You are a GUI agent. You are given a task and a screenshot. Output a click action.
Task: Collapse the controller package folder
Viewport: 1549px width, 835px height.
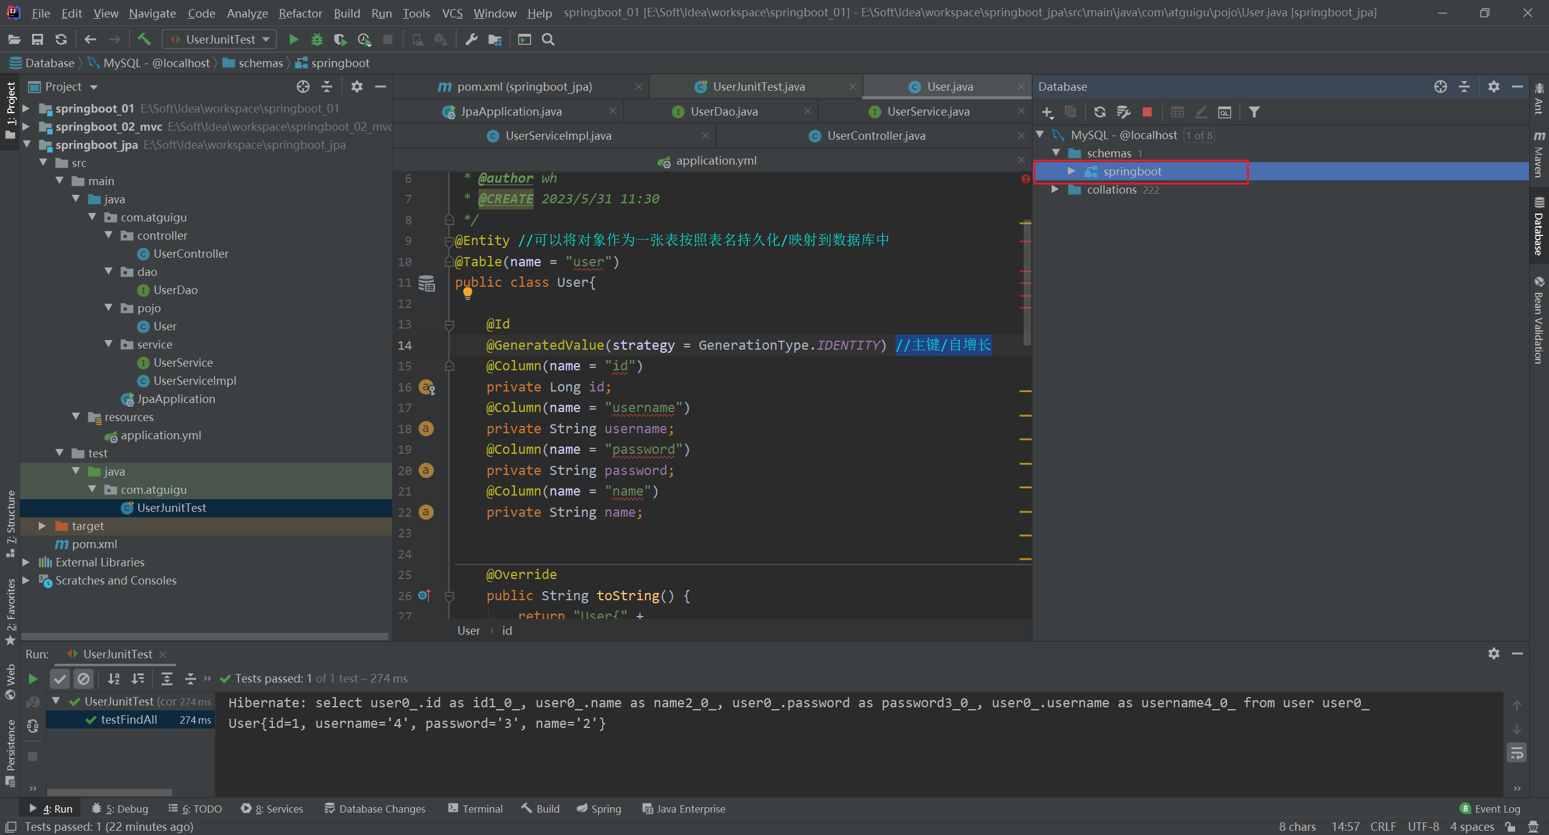pos(109,235)
